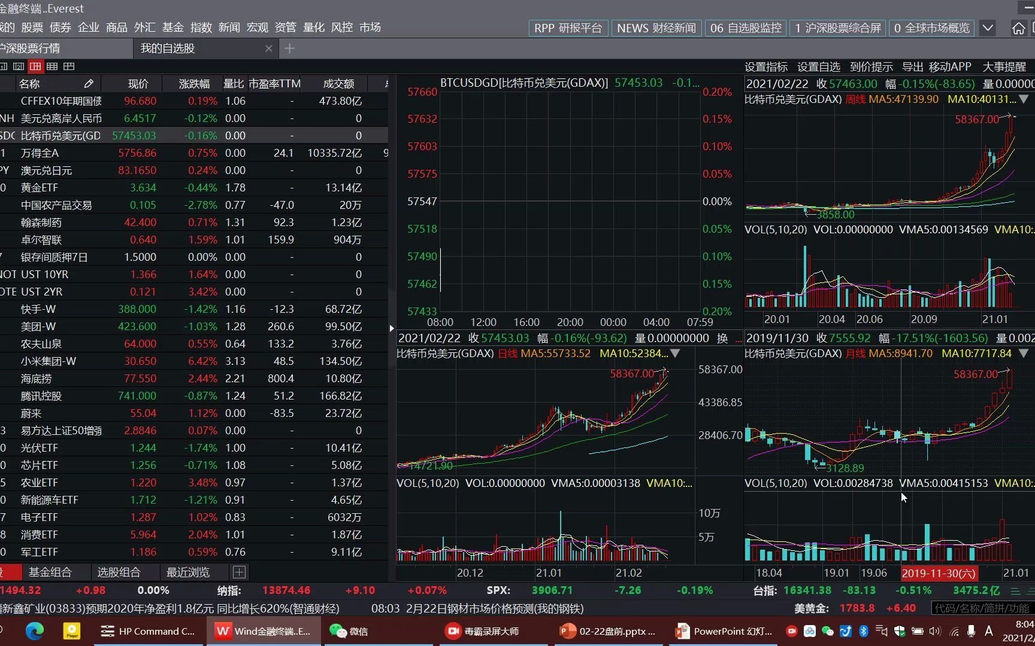Click the list icon right of 3475.2亿
The image size is (1035, 646).
click(1015, 591)
